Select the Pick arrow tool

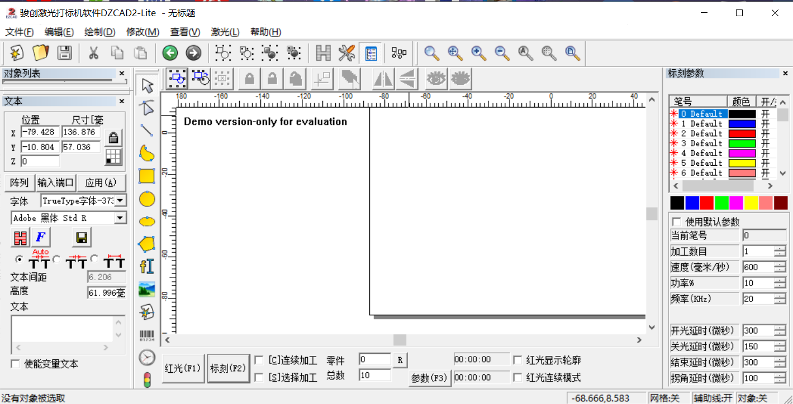click(147, 85)
